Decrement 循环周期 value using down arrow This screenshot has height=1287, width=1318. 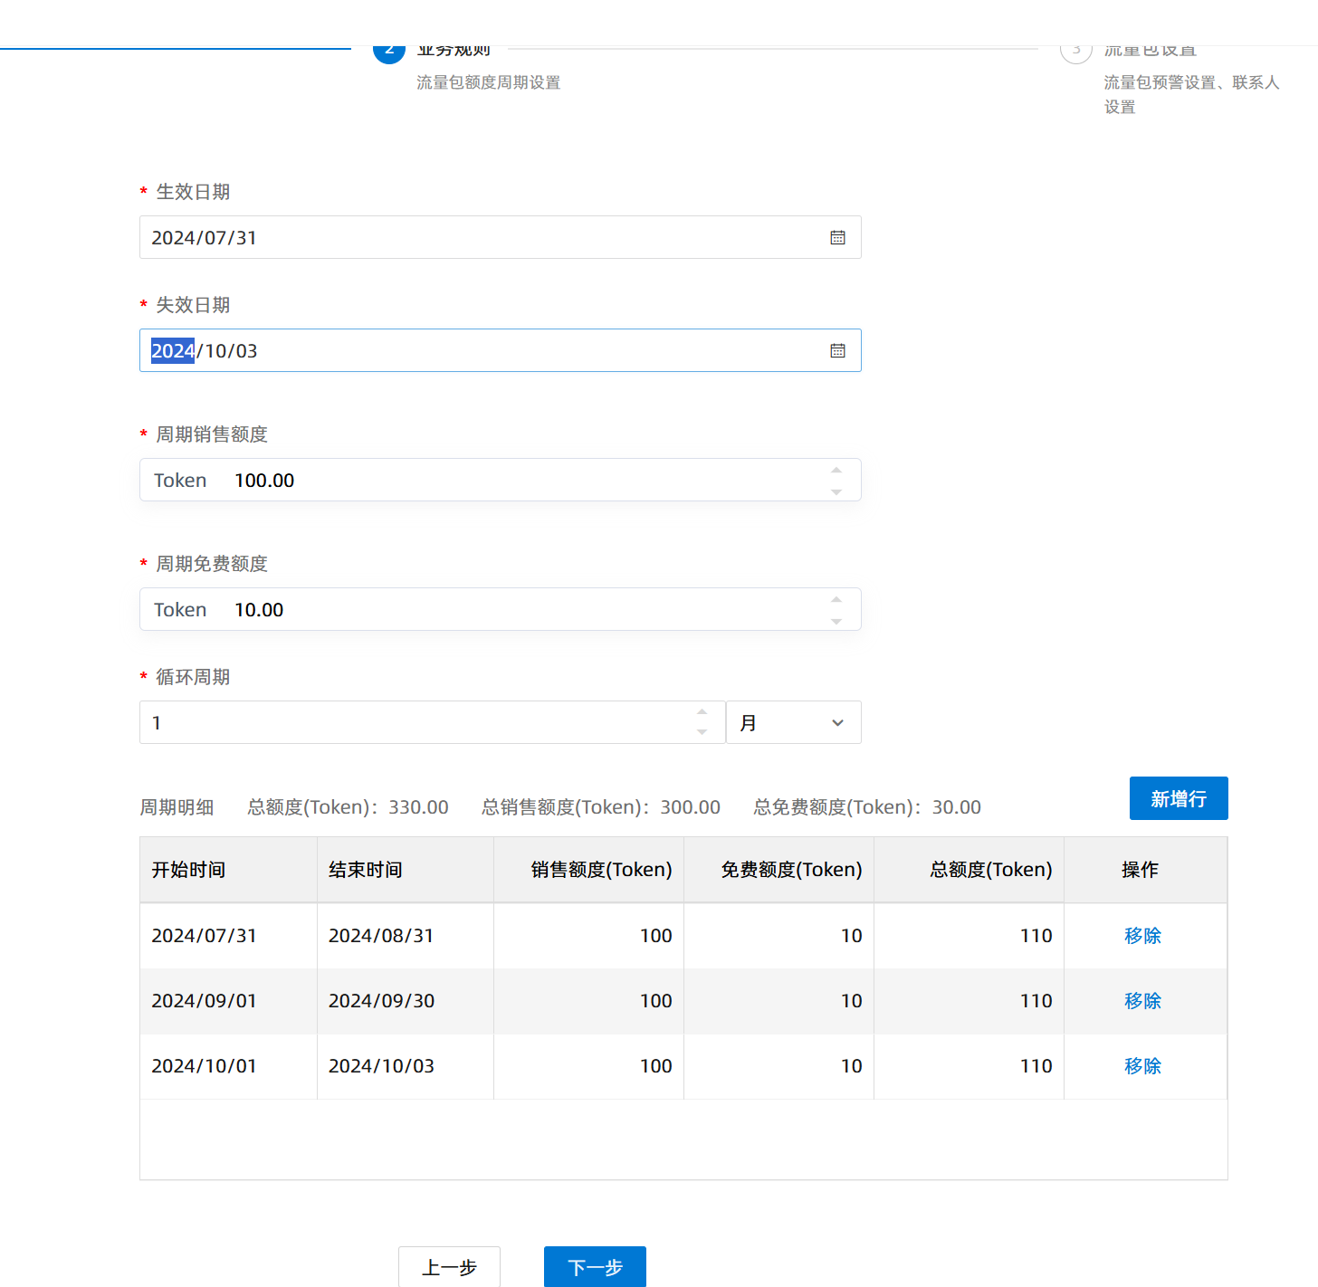(x=702, y=732)
